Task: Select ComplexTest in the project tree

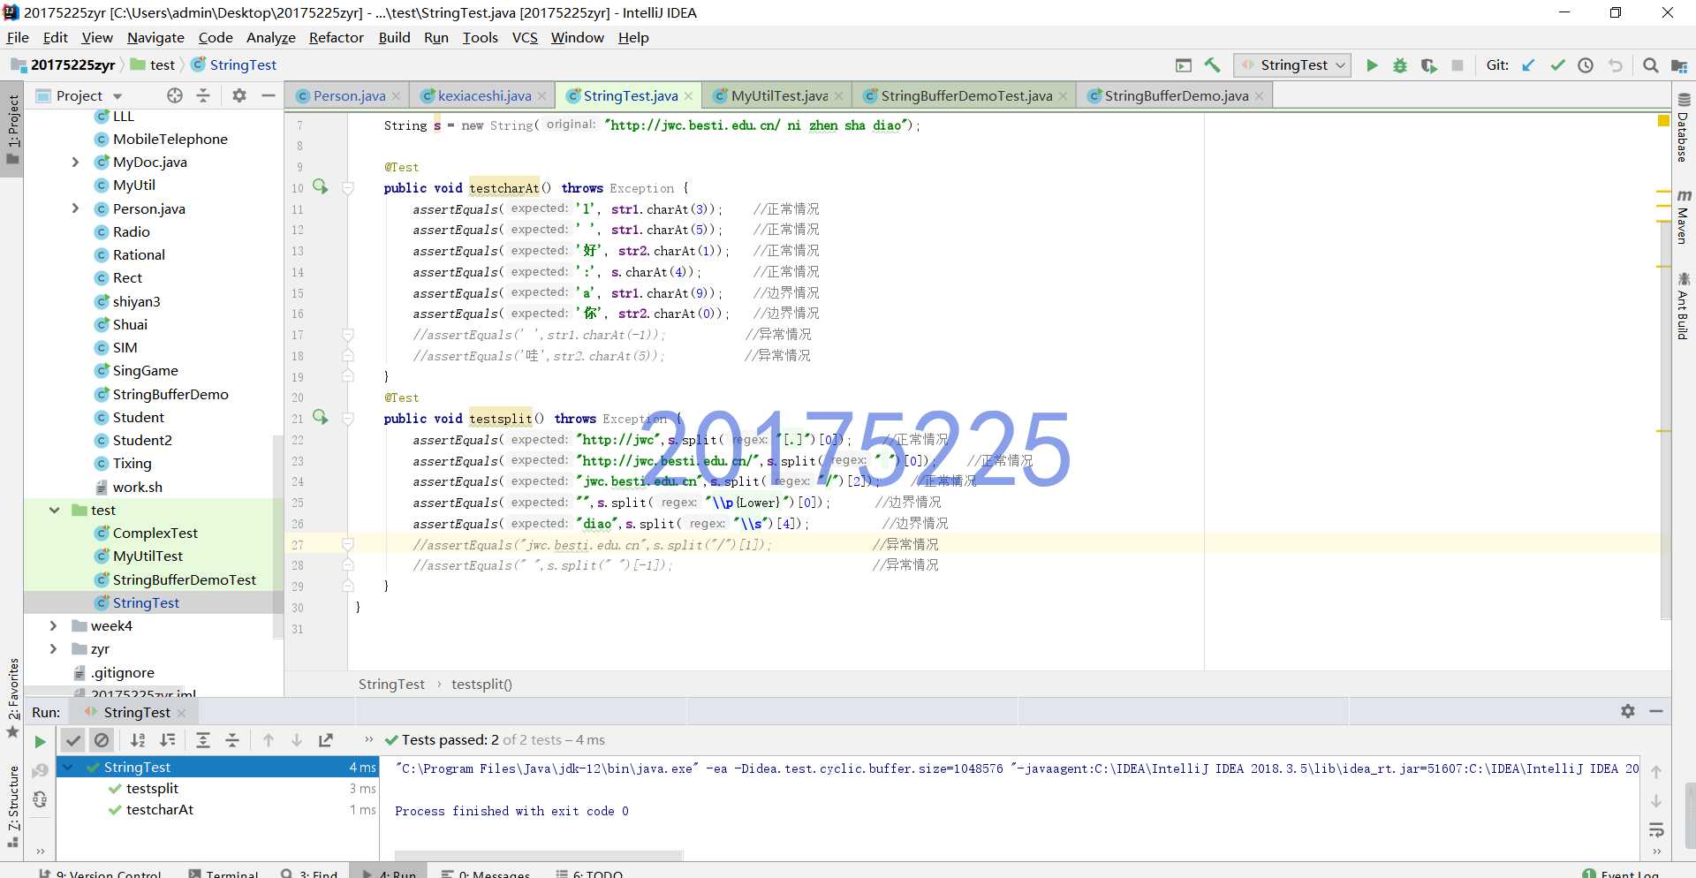Action: 155,534
